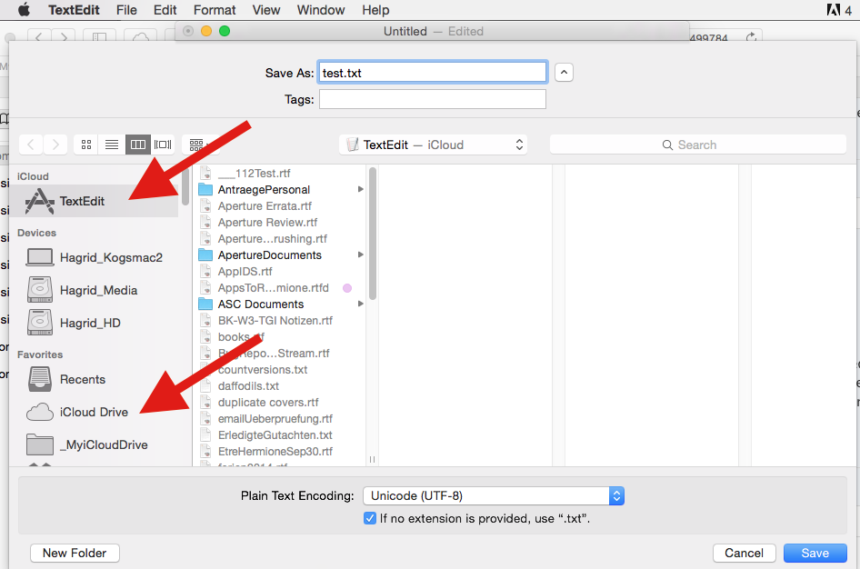Collapse the save dialog with chevron button

564,73
